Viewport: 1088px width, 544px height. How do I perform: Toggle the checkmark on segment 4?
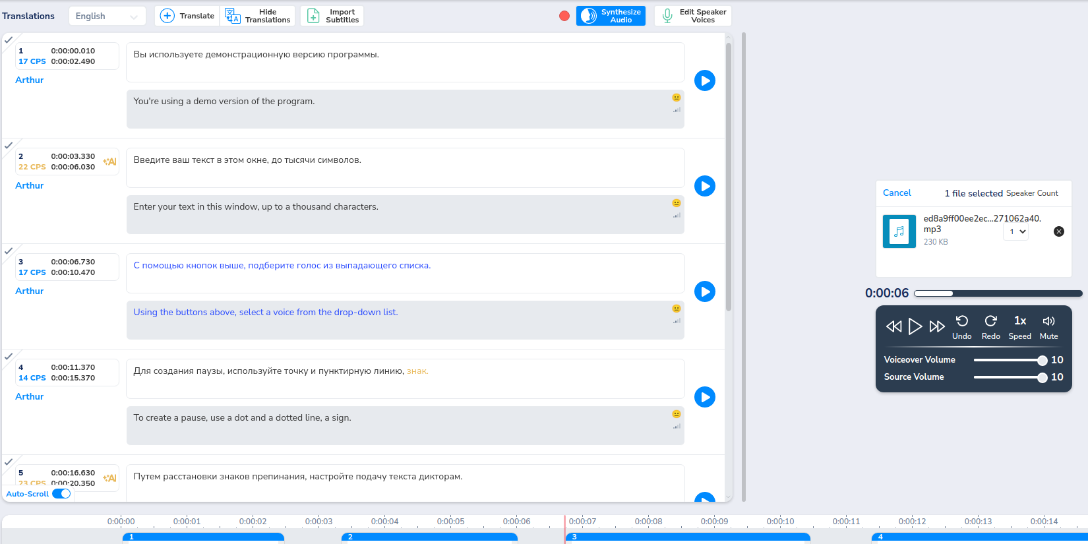9,357
